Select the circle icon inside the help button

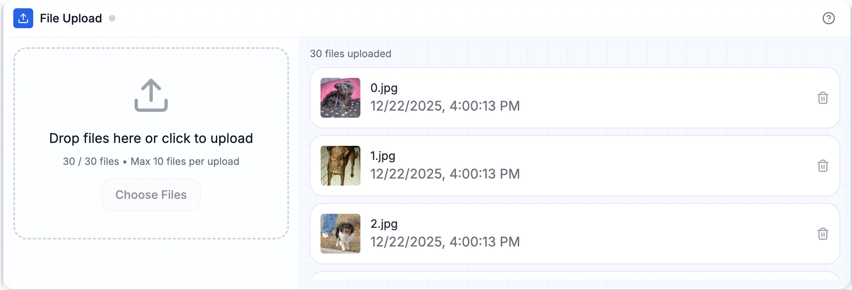829,18
